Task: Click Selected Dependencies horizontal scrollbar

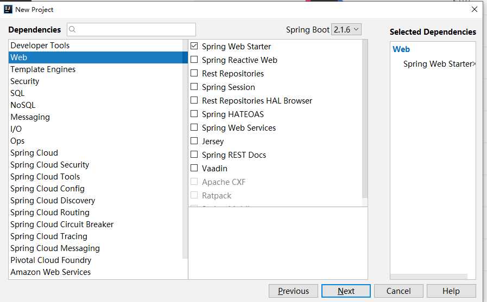Action: click(429, 277)
